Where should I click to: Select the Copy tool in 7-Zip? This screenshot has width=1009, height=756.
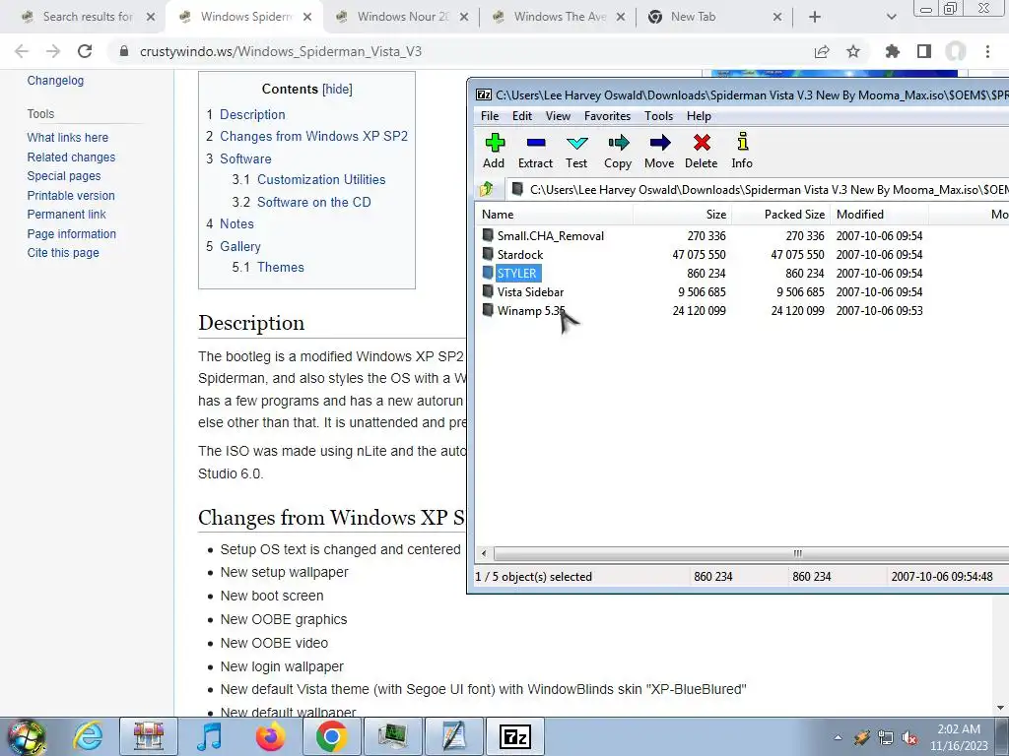(618, 151)
